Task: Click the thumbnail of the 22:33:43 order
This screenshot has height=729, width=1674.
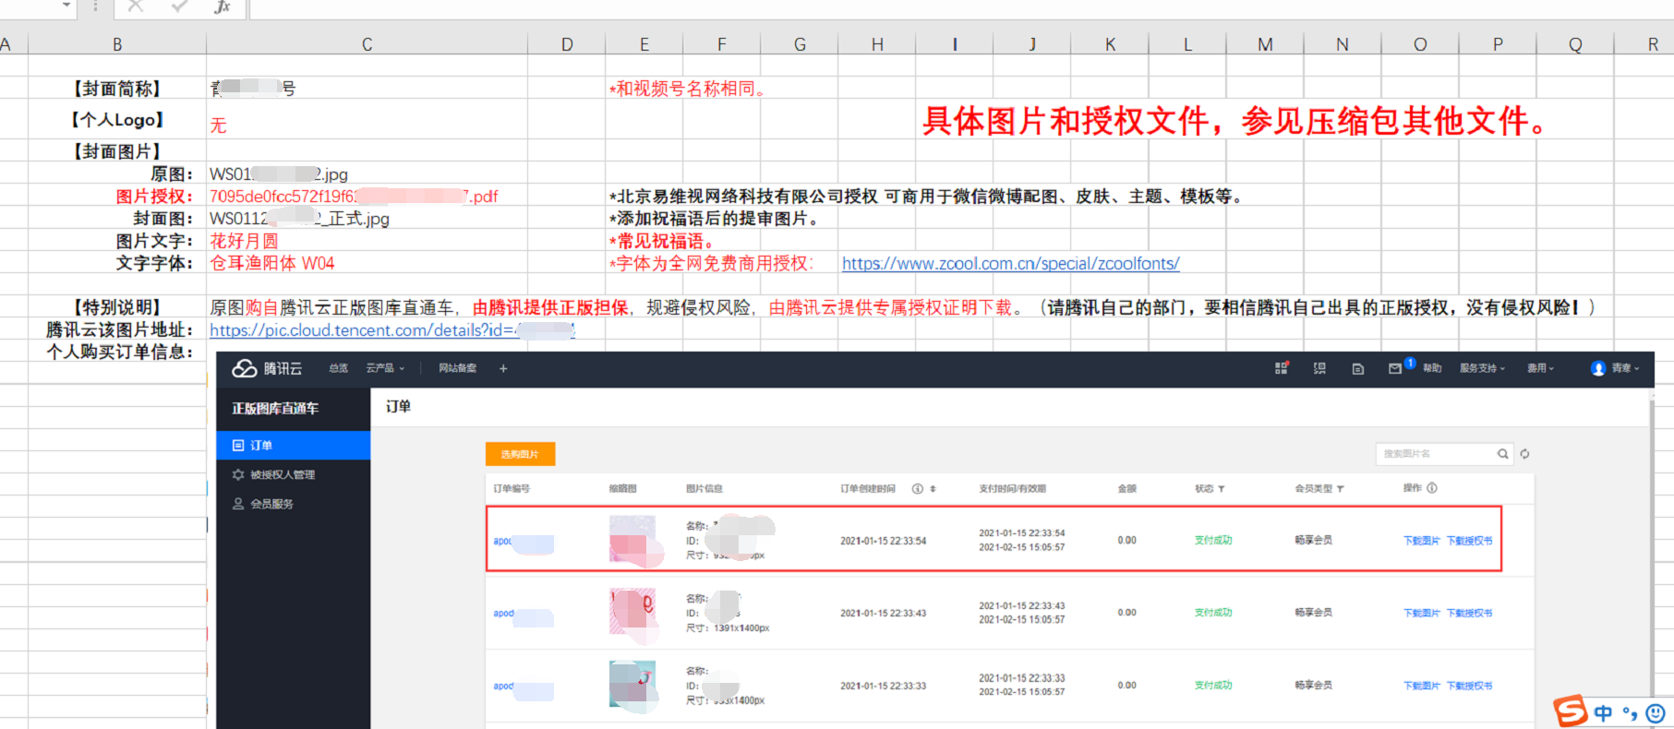Action: click(632, 611)
